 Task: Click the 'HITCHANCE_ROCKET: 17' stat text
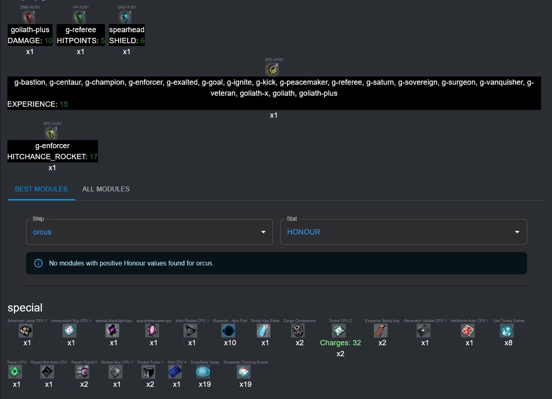click(52, 157)
